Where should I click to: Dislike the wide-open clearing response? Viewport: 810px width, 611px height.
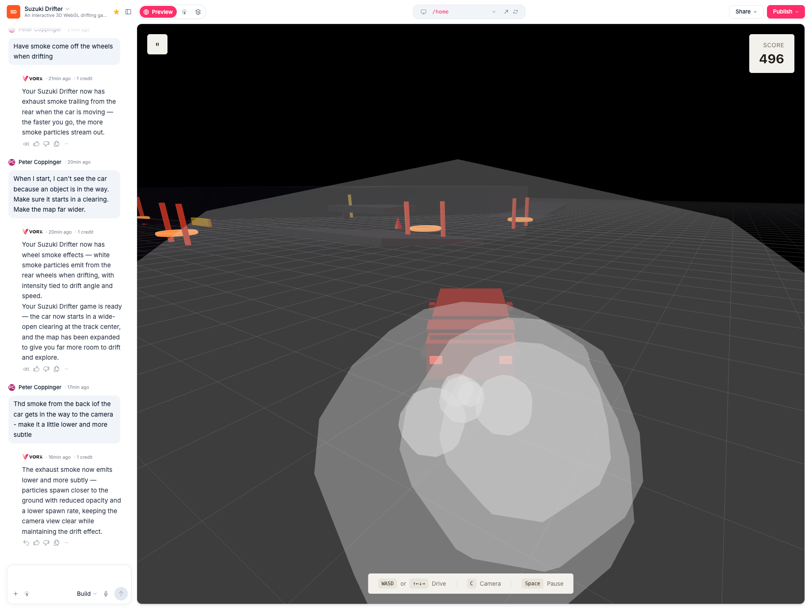click(46, 369)
